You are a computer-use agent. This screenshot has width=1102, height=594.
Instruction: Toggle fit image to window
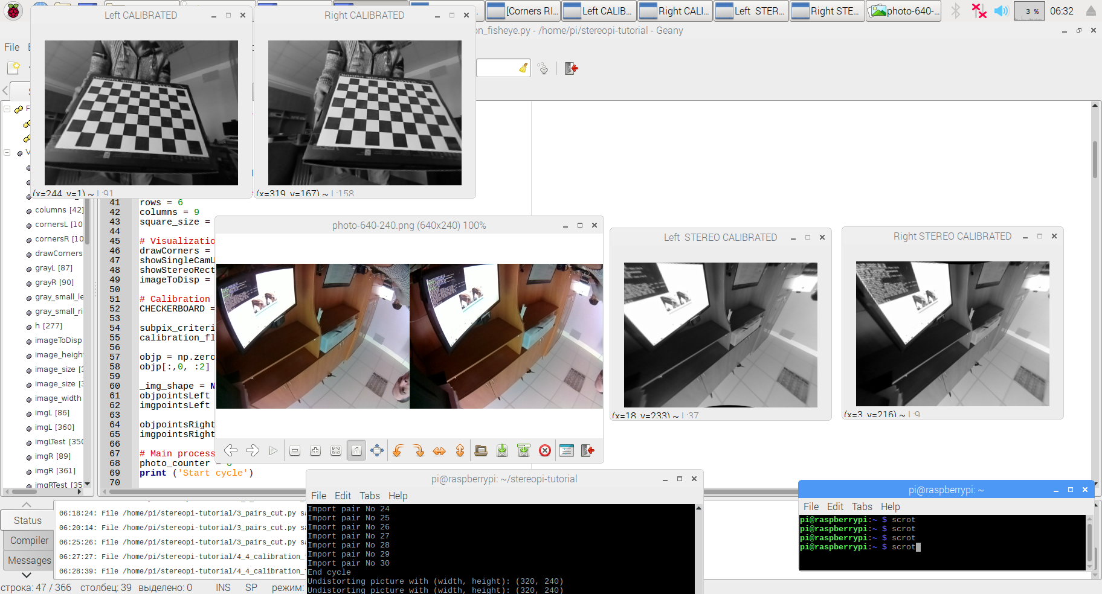tap(336, 450)
